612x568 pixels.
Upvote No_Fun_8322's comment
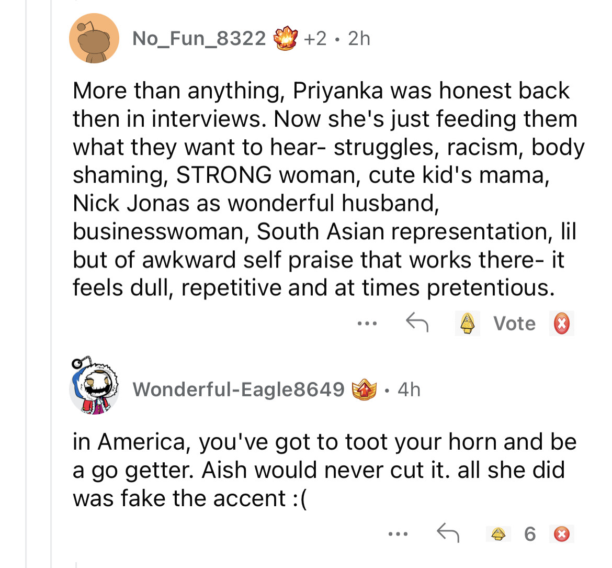[x=467, y=323]
